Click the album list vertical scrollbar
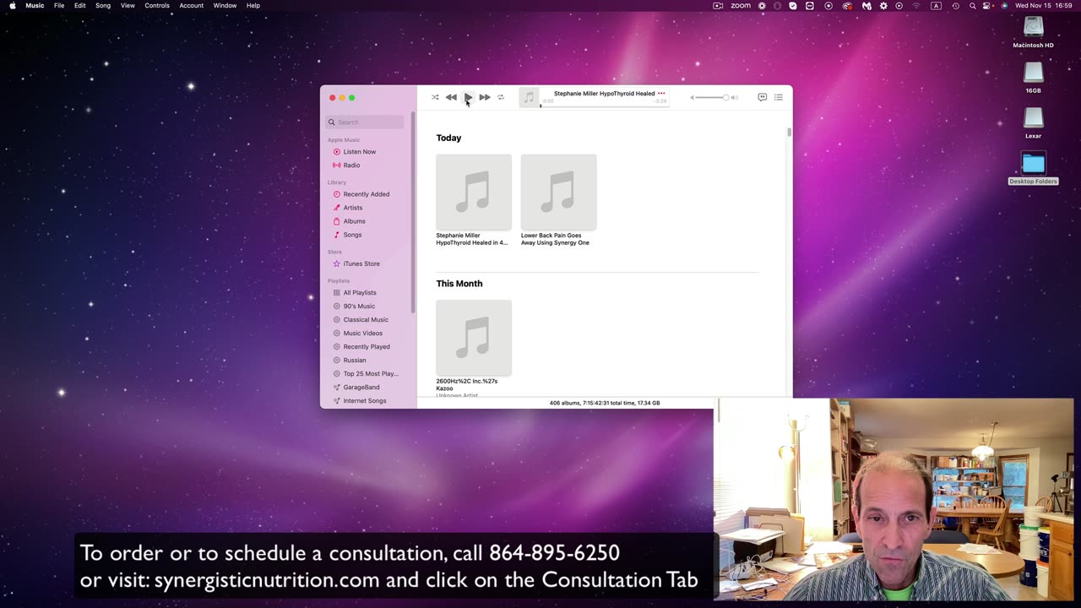This screenshot has height=608, width=1081. pos(789,133)
